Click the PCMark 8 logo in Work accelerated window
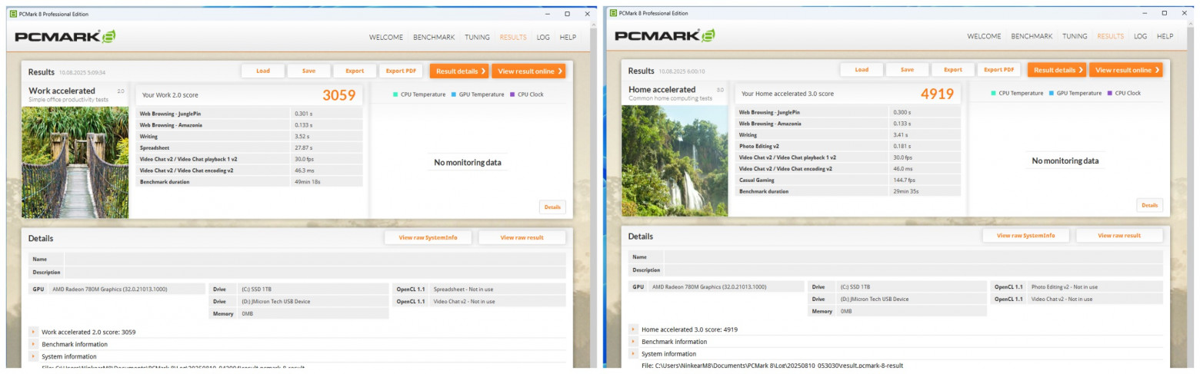The height and width of the screenshot is (374, 1200). (x=65, y=36)
